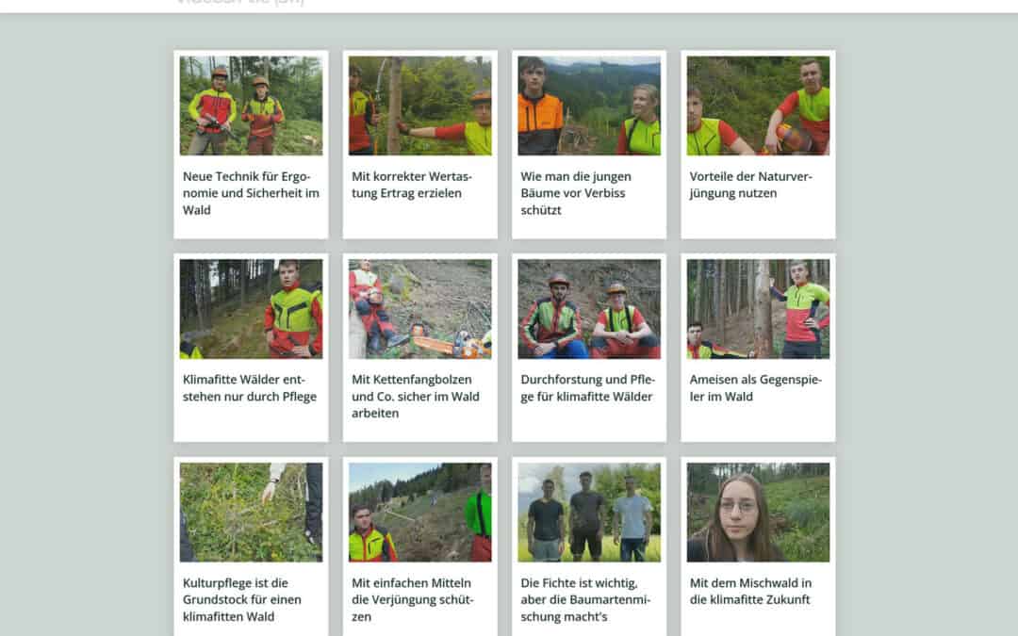1018x636 pixels.
Task: Open the 'Kulturpflege ist die Grundstock' thumbnail
Action: pyautogui.click(x=251, y=512)
